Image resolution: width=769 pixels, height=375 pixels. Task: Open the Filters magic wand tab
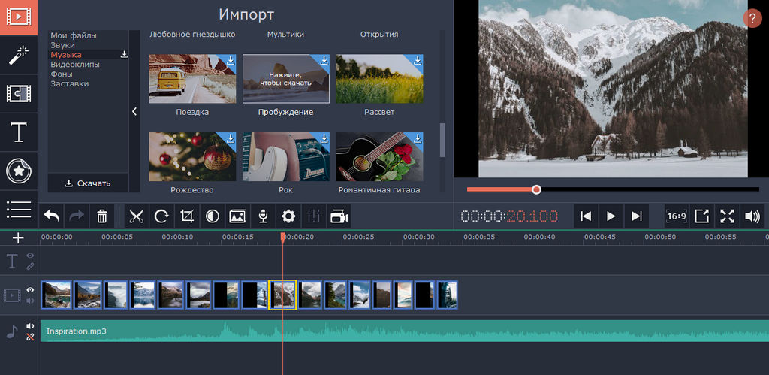click(x=18, y=55)
